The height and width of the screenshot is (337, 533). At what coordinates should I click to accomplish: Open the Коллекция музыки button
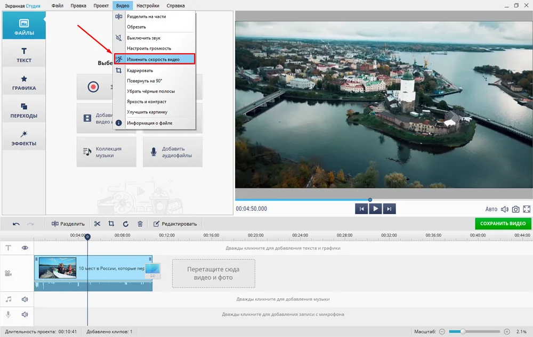point(107,152)
